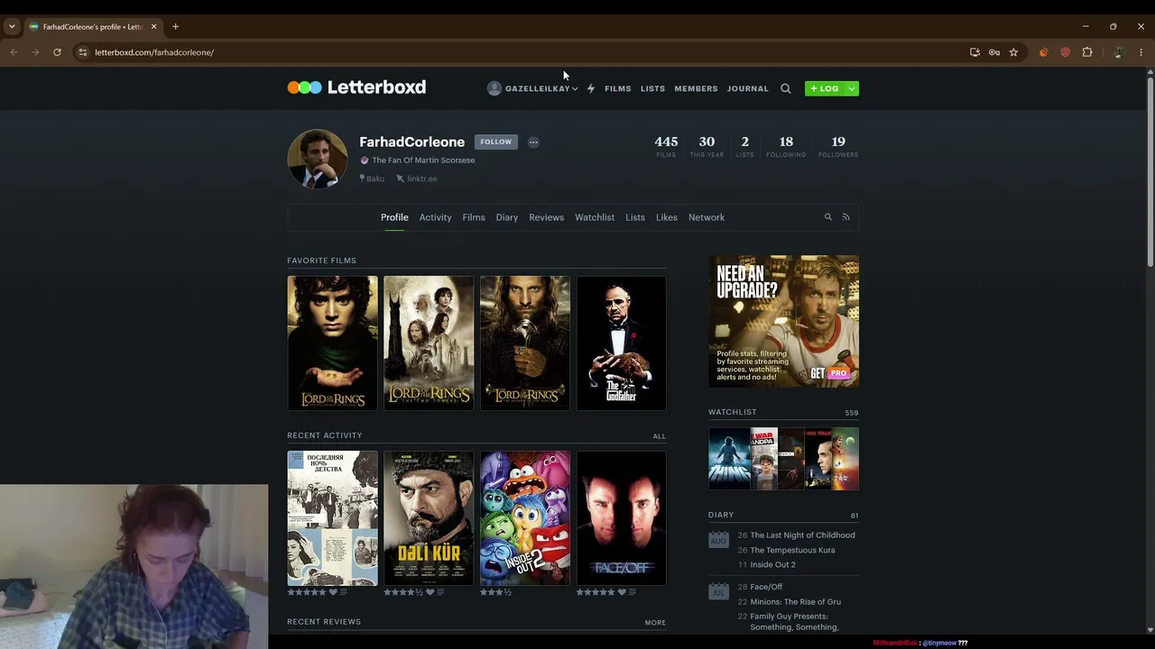View ALL recent activity
Screen dimensions: 1155x649
660,436
